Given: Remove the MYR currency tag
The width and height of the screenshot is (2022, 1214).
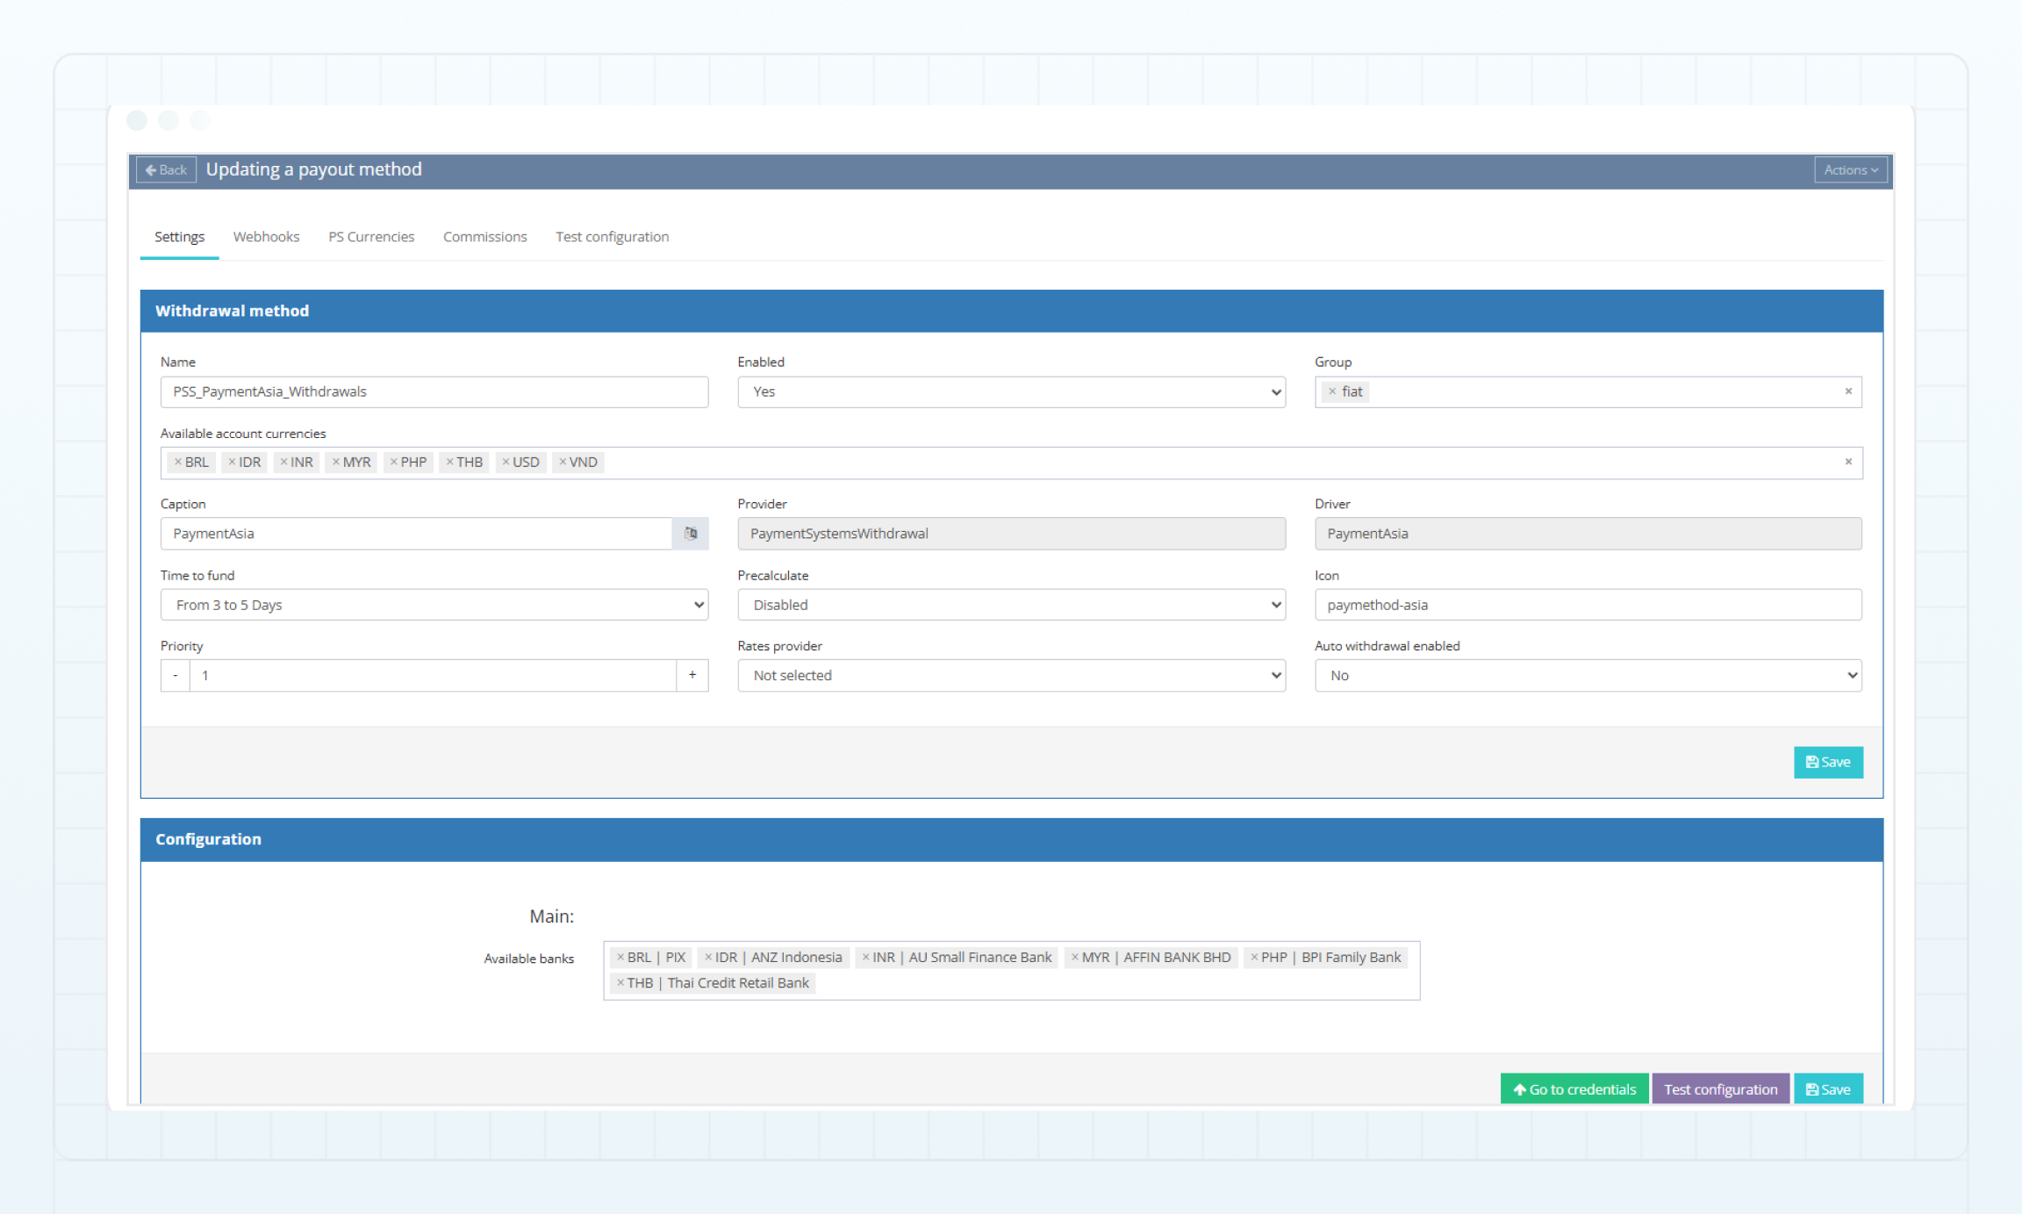Looking at the screenshot, I should click(x=335, y=462).
